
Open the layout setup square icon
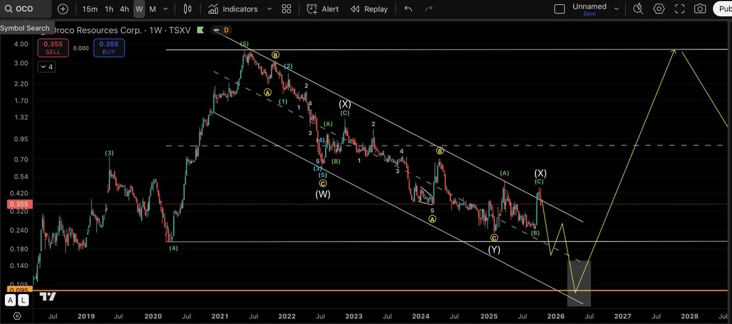tap(559, 9)
